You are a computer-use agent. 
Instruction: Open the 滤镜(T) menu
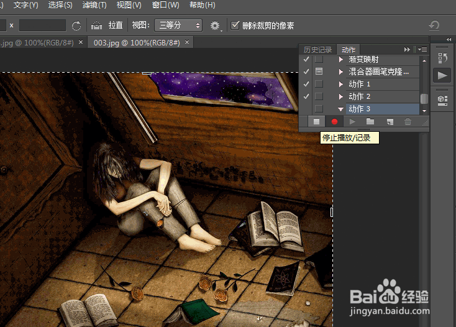pos(94,5)
